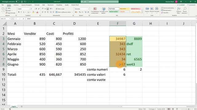Image resolution: width=197 pixels, height=110 pixels.
Task: Click the accounting currency format icon
Action: click(76, 12)
